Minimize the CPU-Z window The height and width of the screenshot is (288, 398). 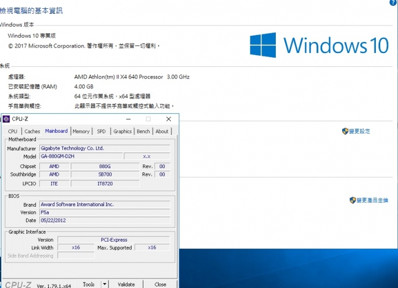pyautogui.click(x=128, y=119)
